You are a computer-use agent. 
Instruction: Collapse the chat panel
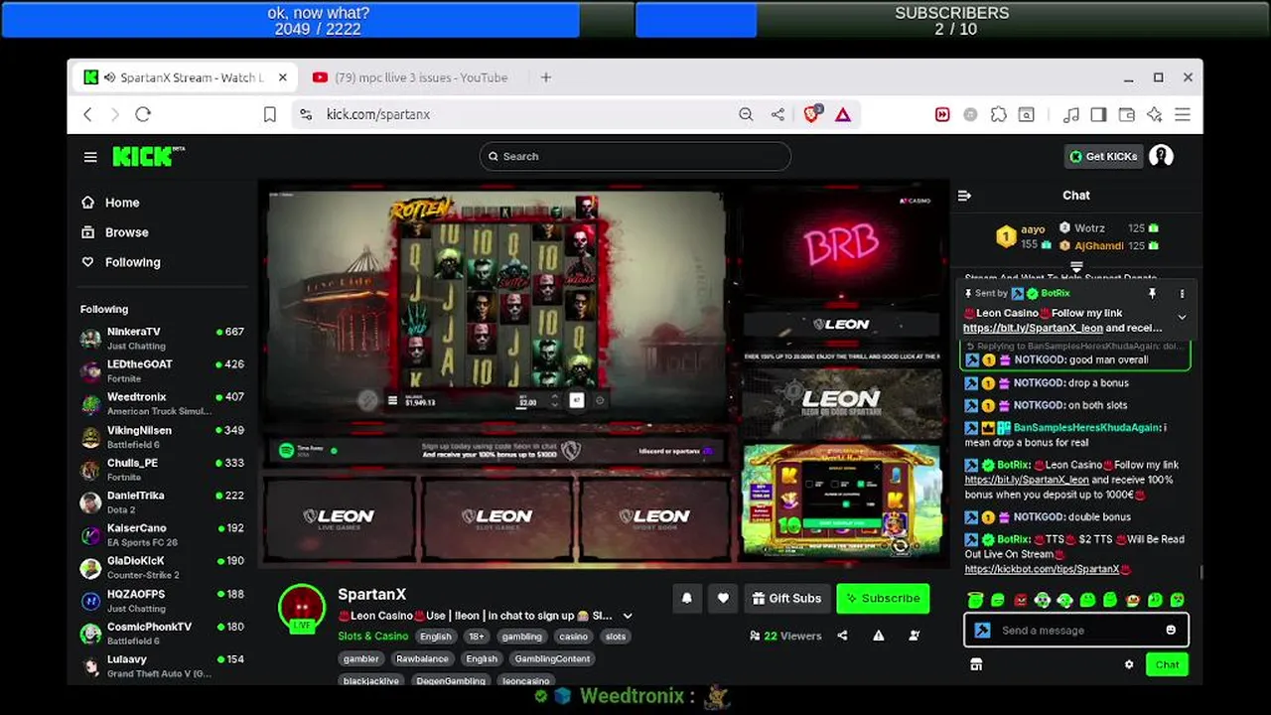[964, 196]
